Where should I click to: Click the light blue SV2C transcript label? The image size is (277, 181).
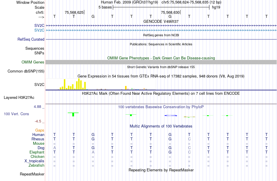click(39, 30)
